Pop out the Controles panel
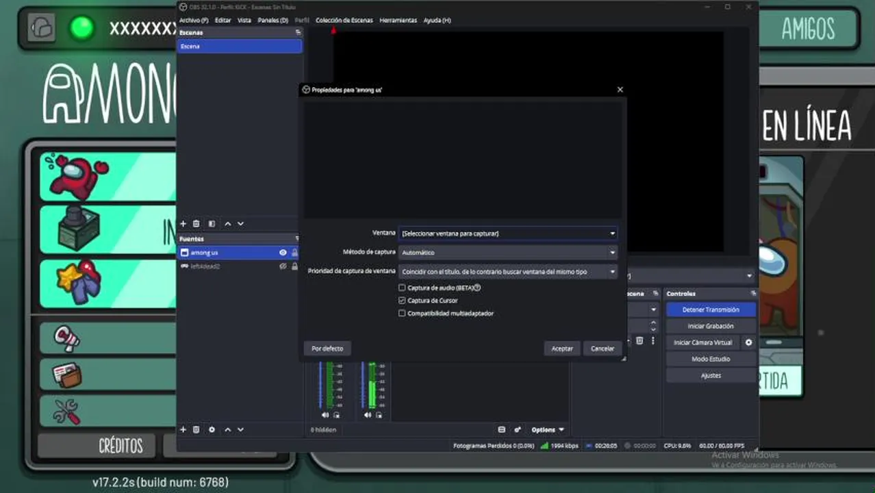This screenshot has height=493, width=875. point(752,293)
